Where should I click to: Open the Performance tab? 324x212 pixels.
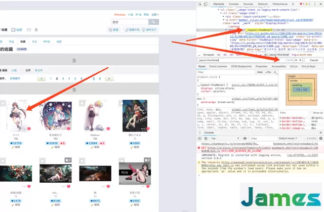tap(280, 4)
